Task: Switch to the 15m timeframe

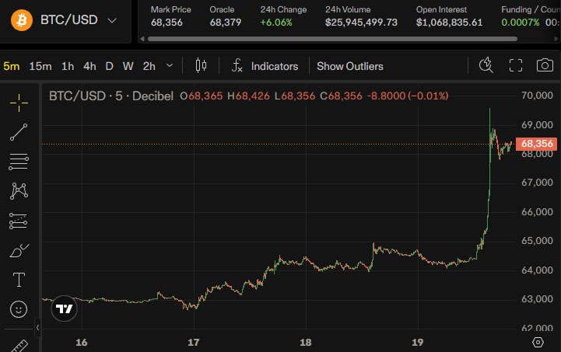Action: (40, 66)
